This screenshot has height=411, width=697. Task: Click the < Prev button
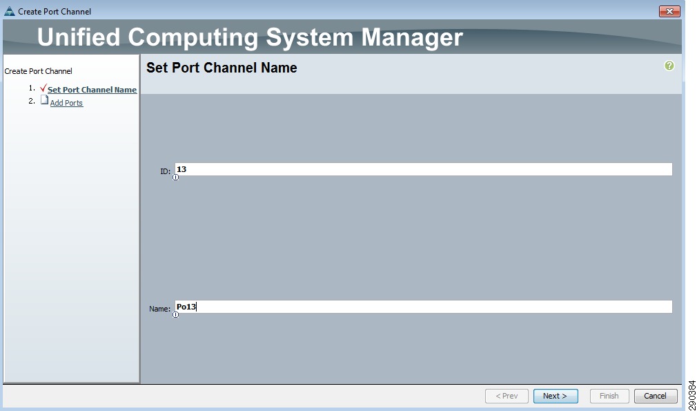click(507, 396)
